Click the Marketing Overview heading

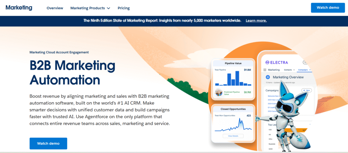[288, 77]
